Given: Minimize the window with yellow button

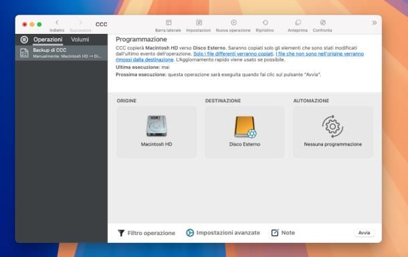Looking at the screenshot, I should [32, 25].
